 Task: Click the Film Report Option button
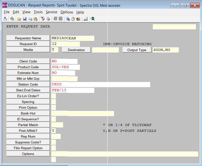pos(28,148)
